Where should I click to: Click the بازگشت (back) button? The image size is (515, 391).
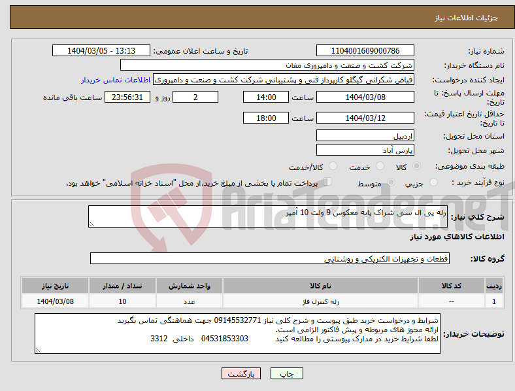[241, 373]
